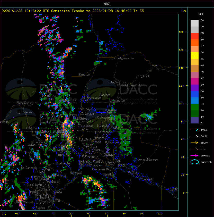
Task: Click the 'Ugarteche' place label
Action: pos(64,163)
